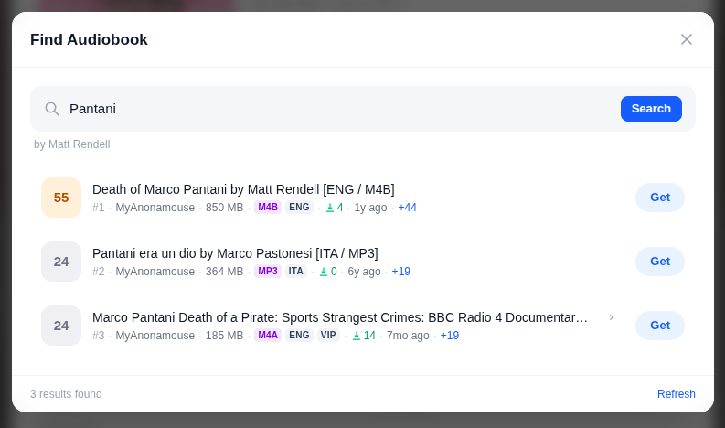The height and width of the screenshot is (428, 725).
Task: Click the ENG tag on the 850 MB result
Action: coord(299,208)
